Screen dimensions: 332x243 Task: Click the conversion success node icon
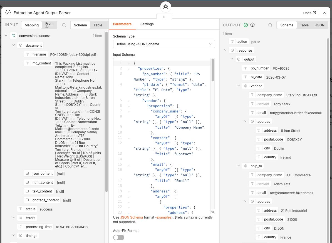pos(13,36)
